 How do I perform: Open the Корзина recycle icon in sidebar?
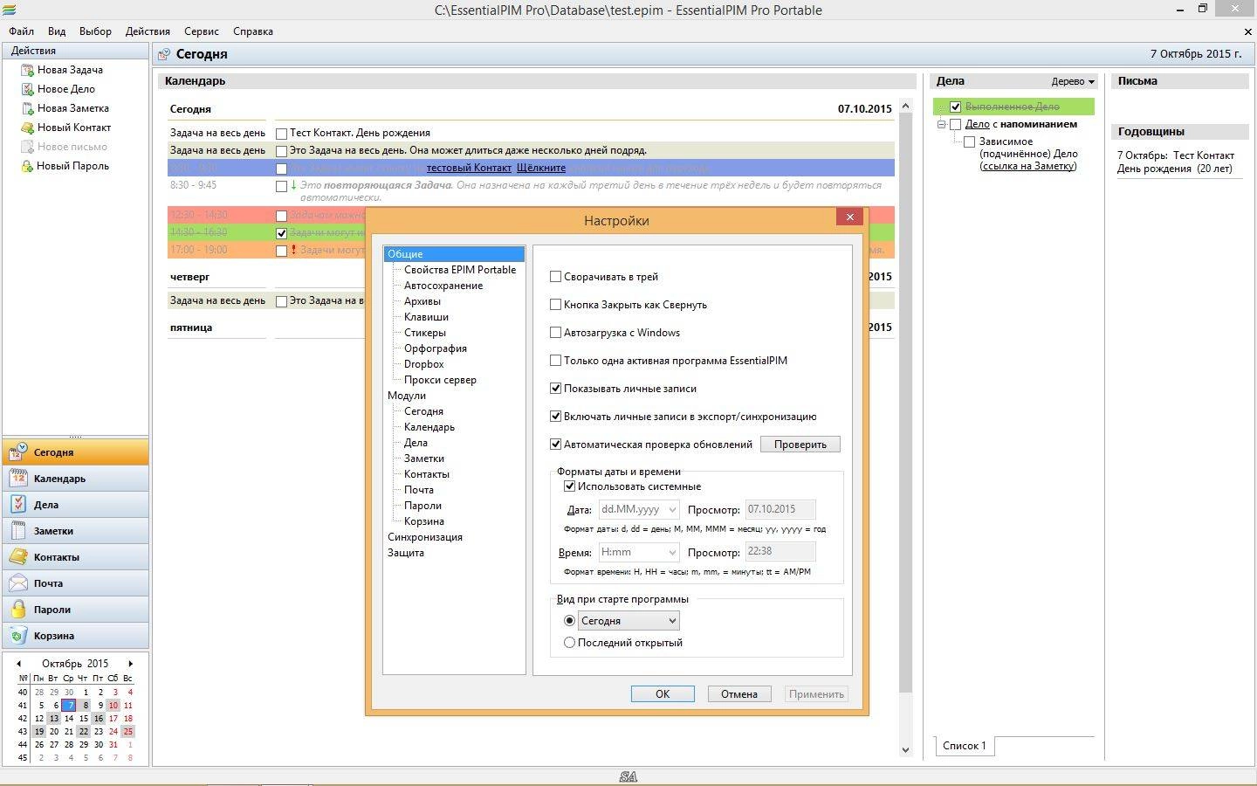(18, 635)
